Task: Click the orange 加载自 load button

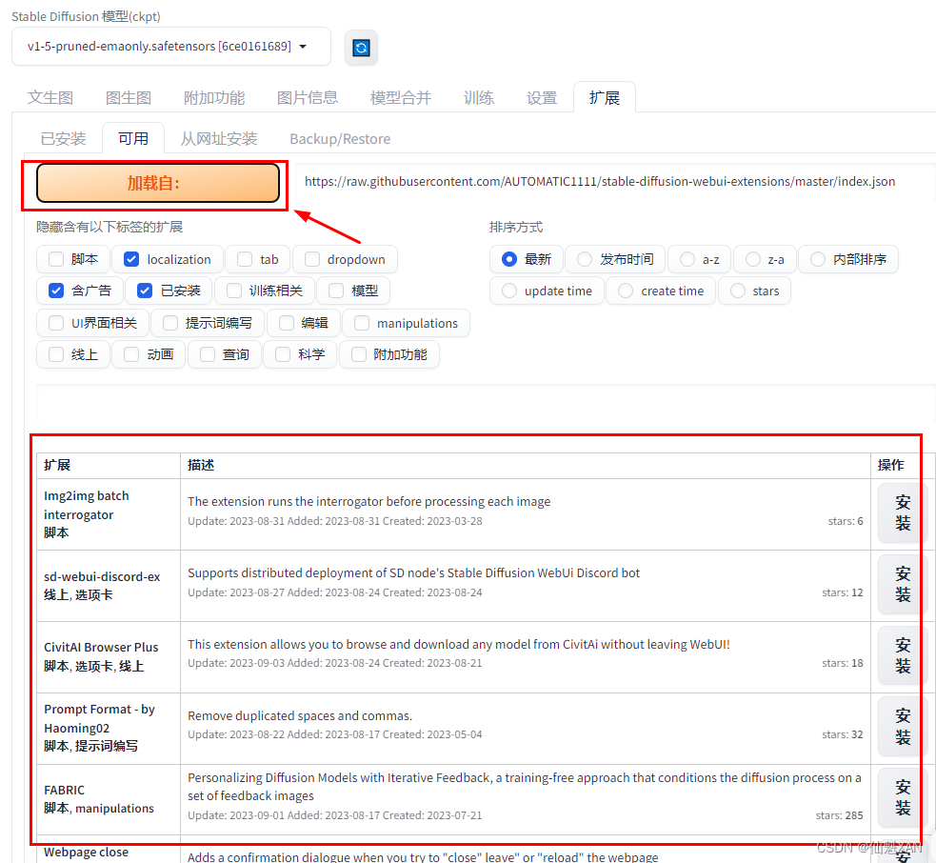Action: tap(155, 181)
